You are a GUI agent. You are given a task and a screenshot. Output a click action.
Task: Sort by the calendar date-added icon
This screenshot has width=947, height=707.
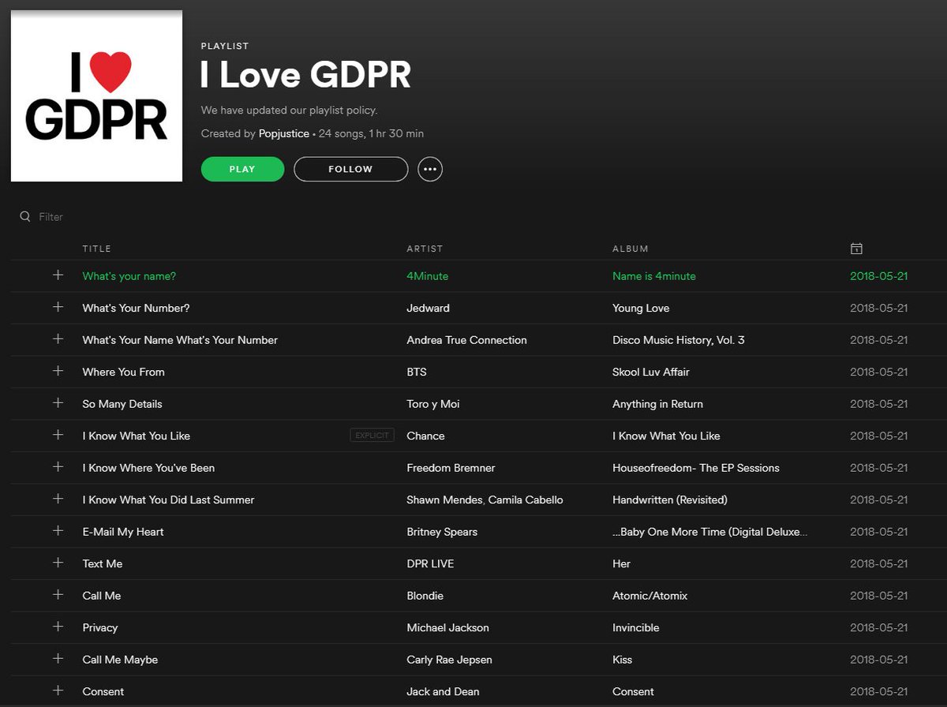856,249
